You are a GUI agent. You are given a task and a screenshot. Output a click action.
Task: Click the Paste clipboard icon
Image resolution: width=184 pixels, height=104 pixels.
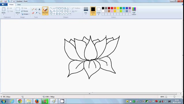pos(3,9)
